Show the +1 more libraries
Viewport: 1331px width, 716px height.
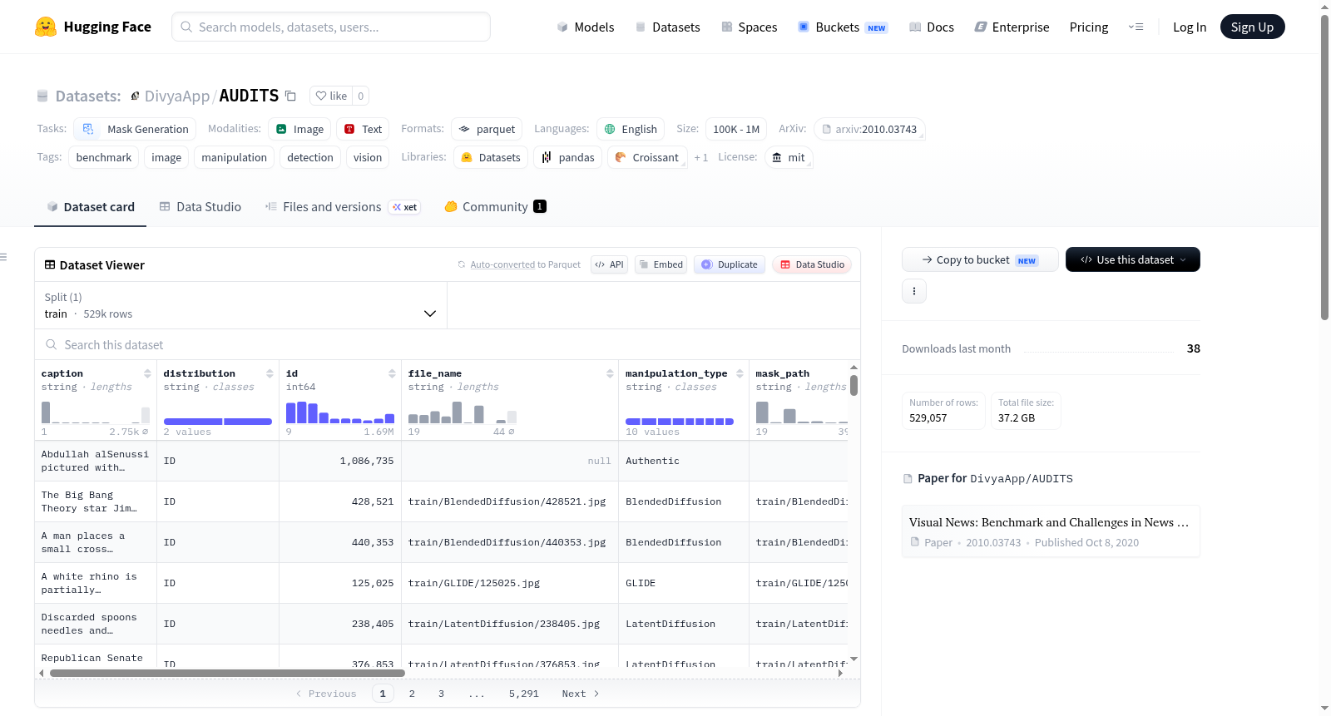pos(701,157)
